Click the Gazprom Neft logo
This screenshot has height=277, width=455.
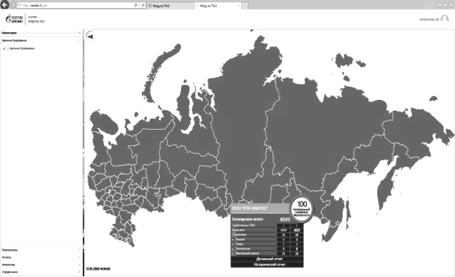[15, 19]
